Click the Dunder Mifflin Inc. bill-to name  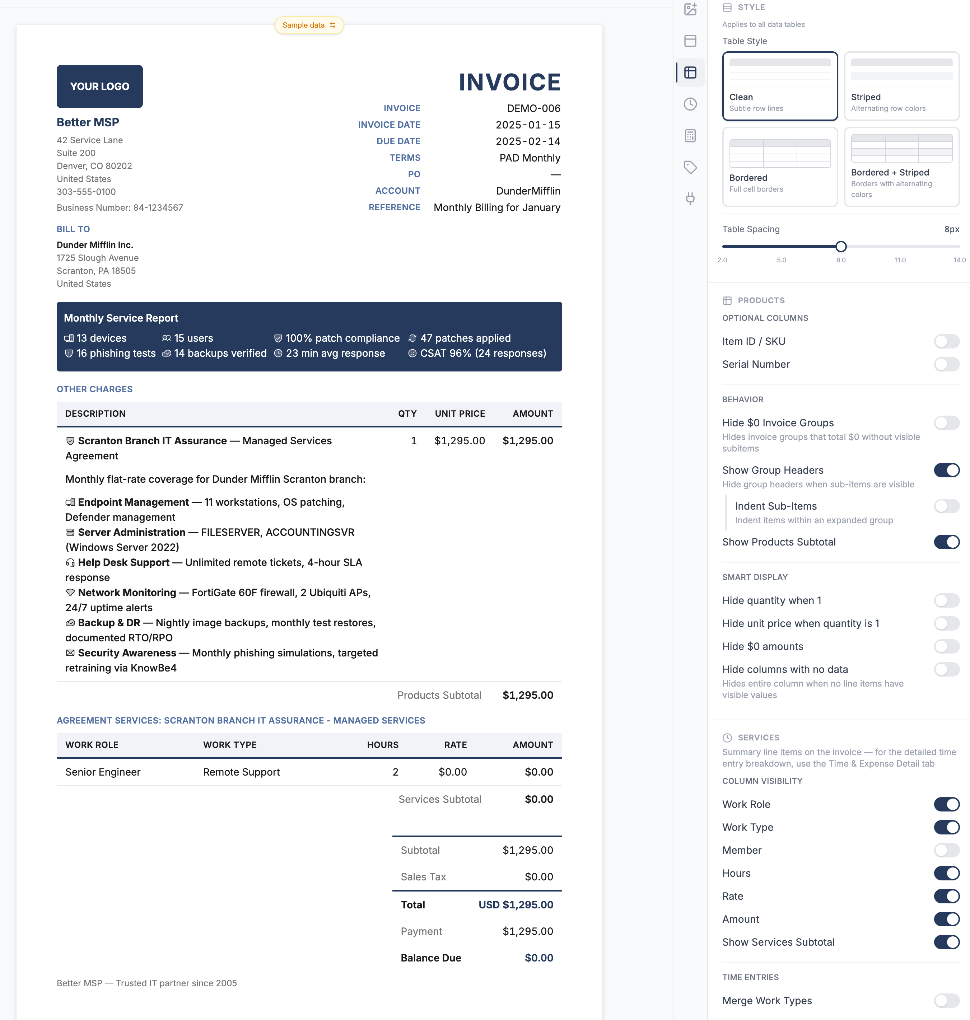pos(95,244)
